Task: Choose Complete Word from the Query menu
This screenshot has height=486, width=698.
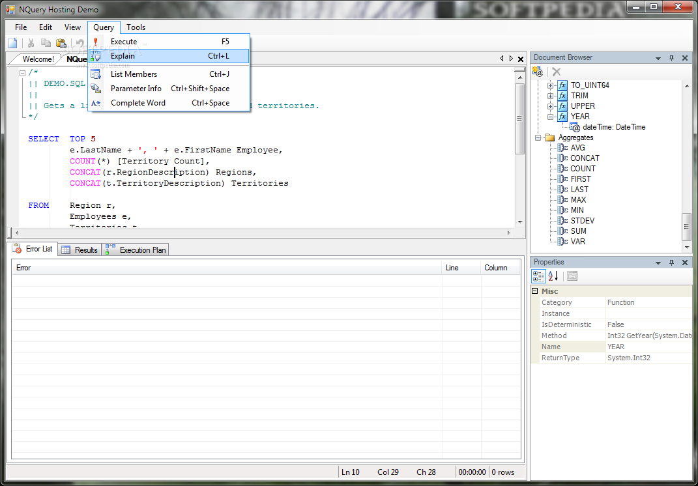Action: 169,103
